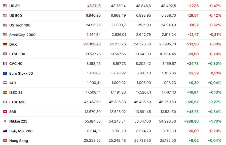Open the AEX index link

click(13, 83)
